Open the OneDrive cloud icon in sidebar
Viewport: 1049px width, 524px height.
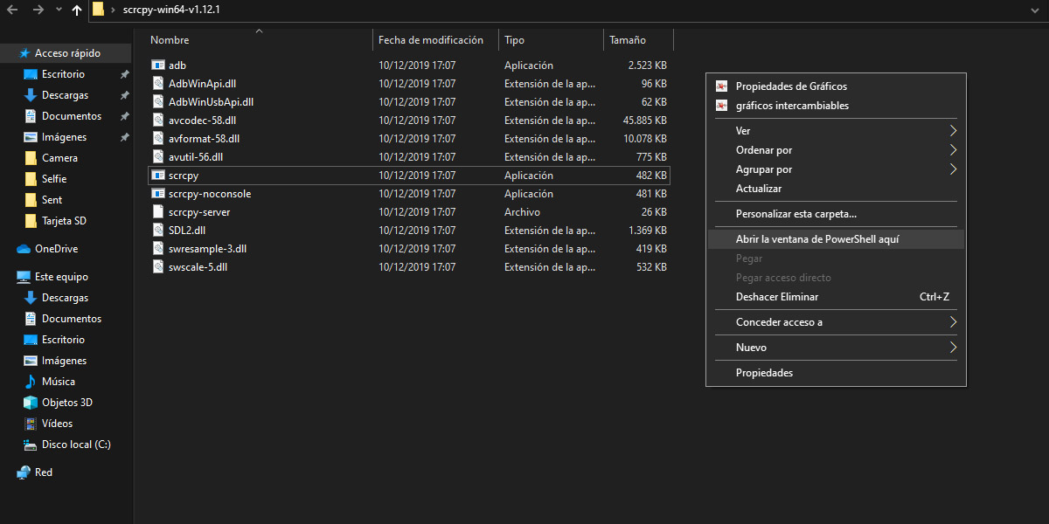click(x=24, y=249)
